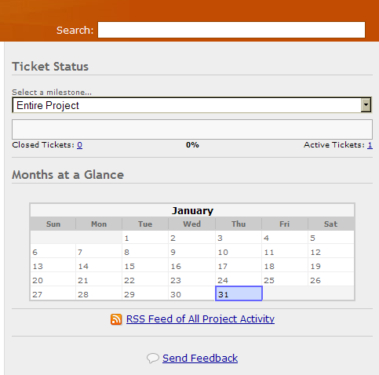This screenshot has height=375, width=379.
Task: Select January 28 in the calendar
Action: click(99, 294)
